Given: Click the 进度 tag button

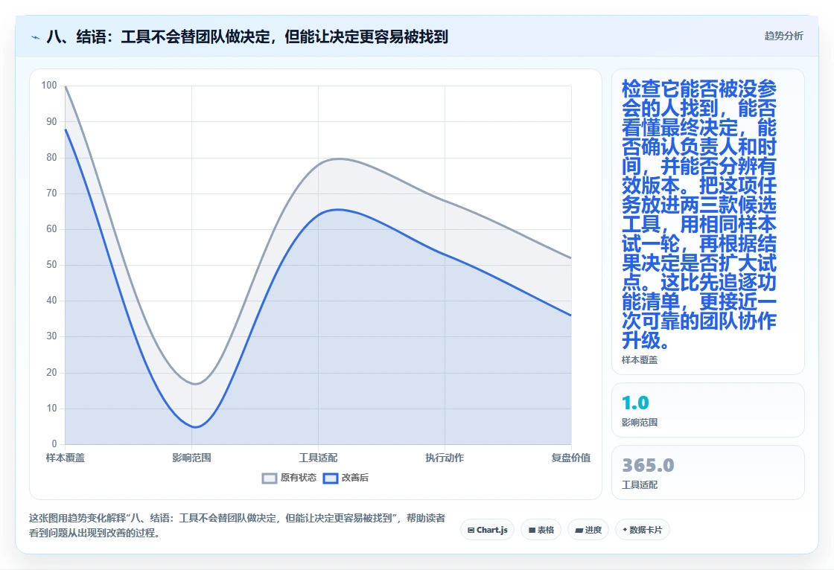Looking at the screenshot, I should [x=588, y=530].
